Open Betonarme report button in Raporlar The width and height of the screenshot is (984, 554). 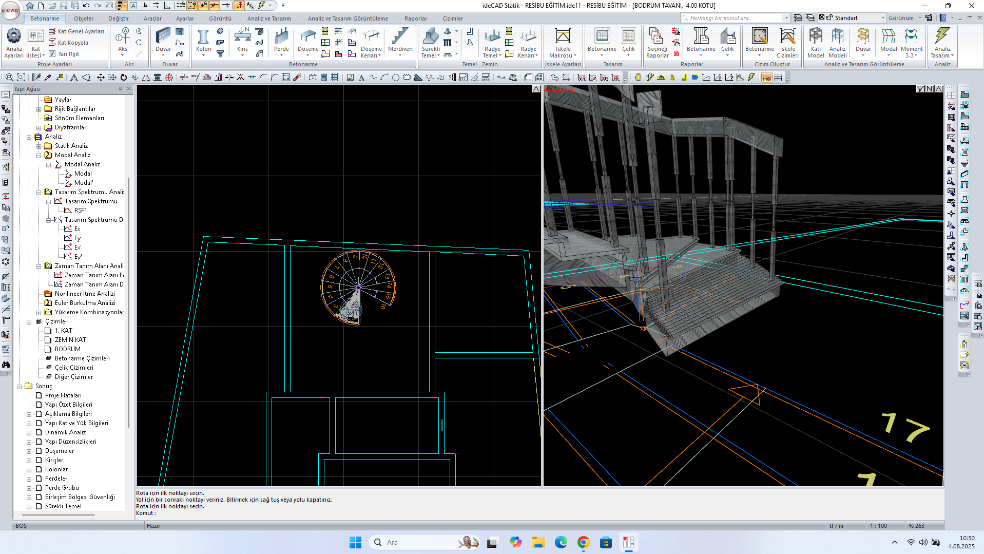701,43
